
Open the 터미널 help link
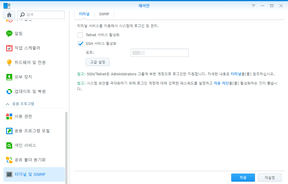click(236, 74)
